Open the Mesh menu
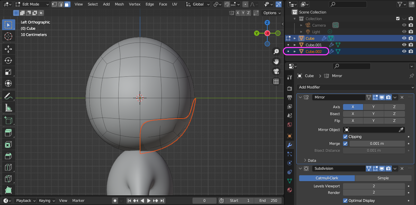416x205 pixels. [119, 4]
